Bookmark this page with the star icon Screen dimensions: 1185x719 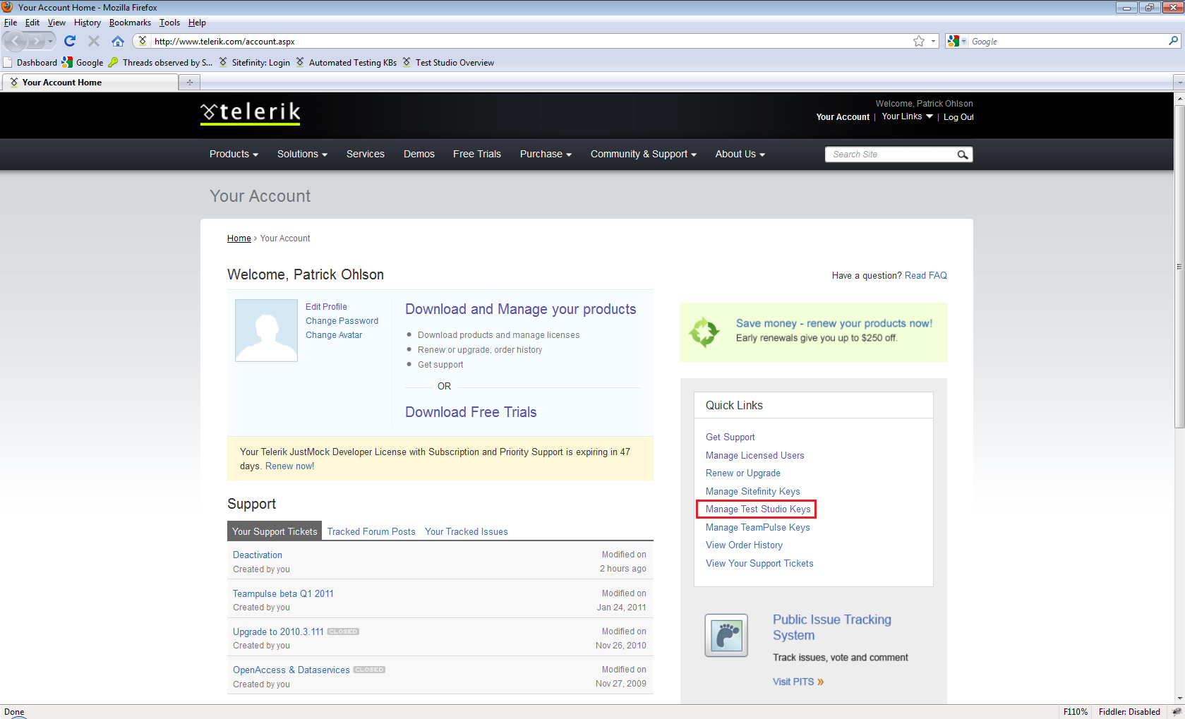(919, 42)
